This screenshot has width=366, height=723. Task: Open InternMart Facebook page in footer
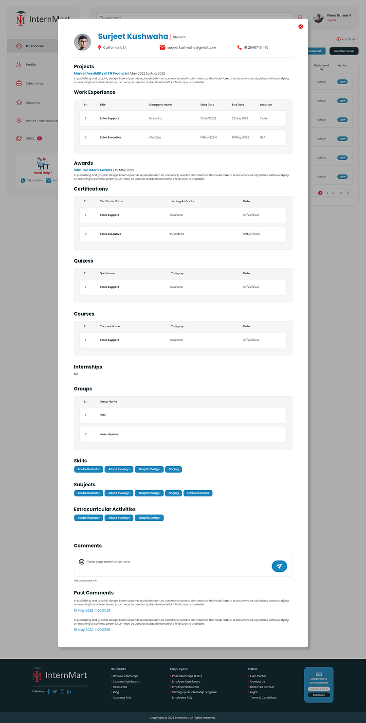(x=49, y=691)
